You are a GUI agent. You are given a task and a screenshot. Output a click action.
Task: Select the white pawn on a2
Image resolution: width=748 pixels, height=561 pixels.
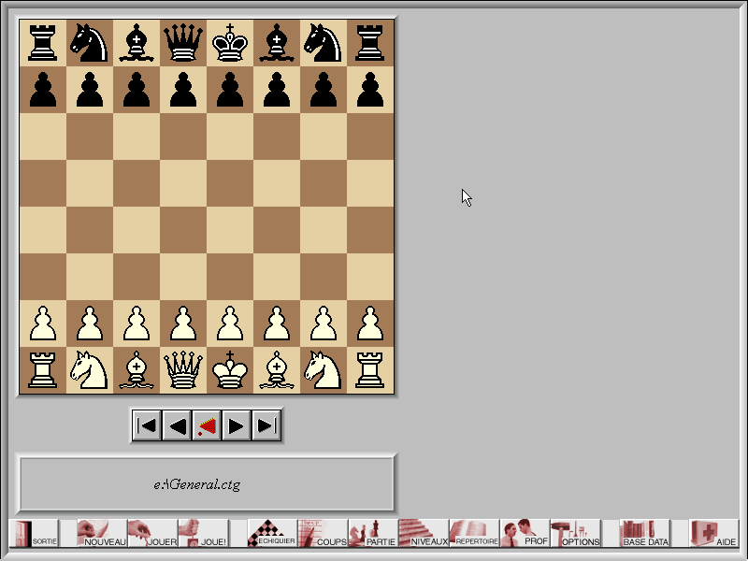(43, 324)
